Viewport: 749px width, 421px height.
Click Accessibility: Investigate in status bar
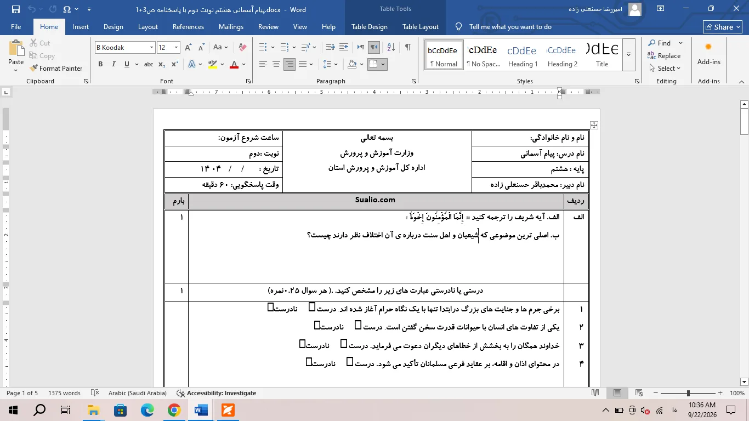pyautogui.click(x=217, y=393)
